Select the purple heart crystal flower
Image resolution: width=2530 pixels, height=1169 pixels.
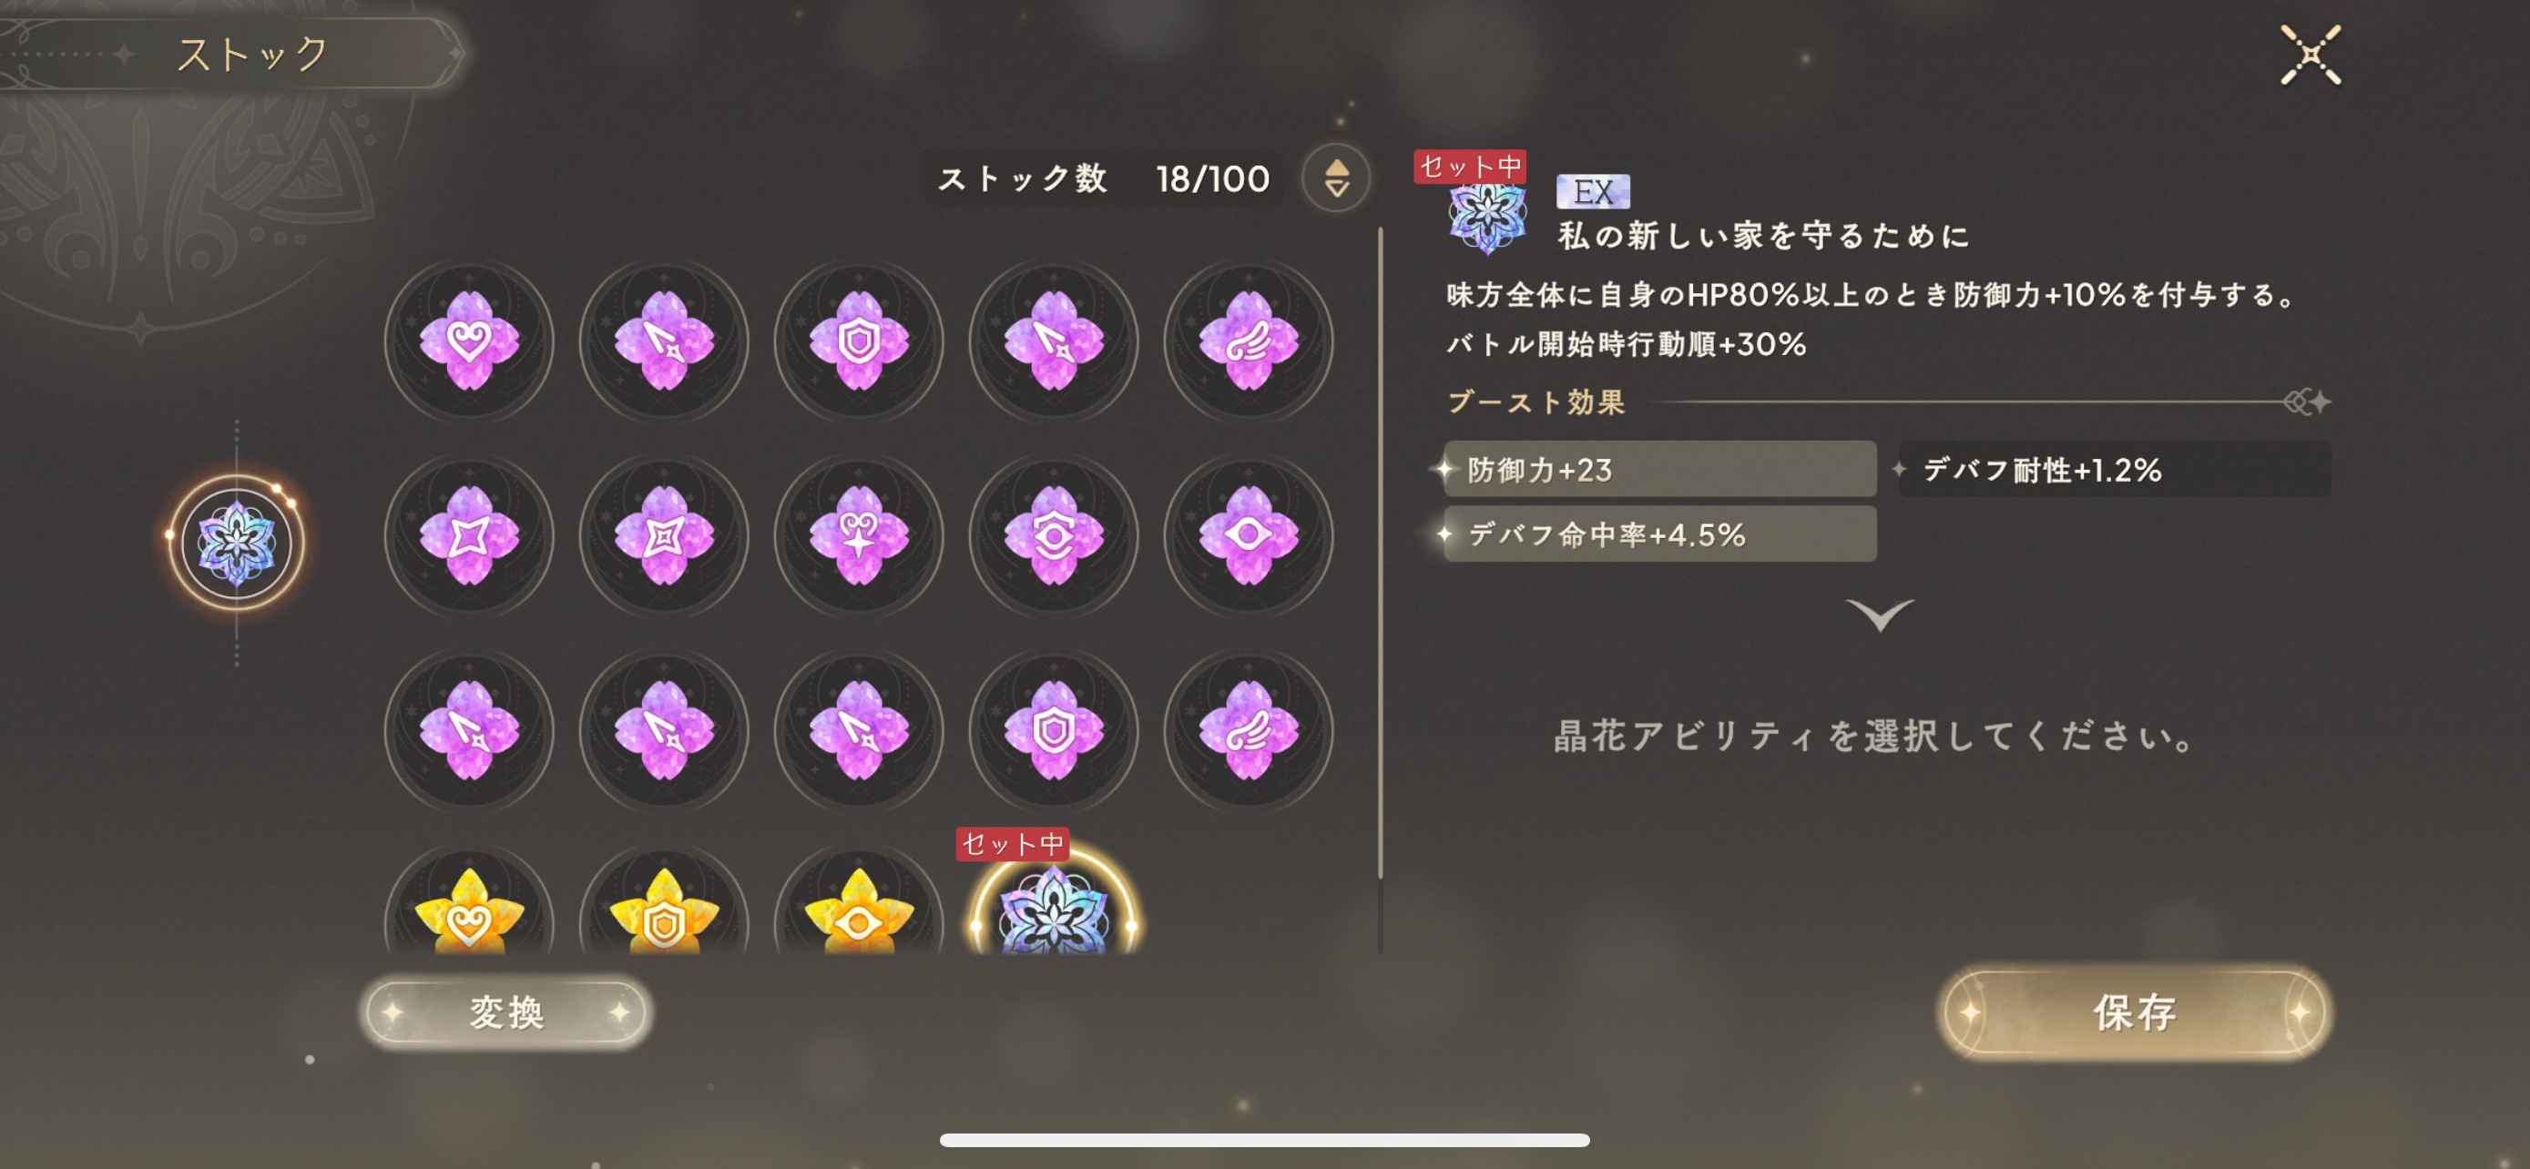pos(468,341)
